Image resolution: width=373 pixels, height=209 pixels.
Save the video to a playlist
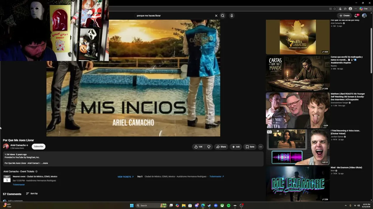coord(250,147)
